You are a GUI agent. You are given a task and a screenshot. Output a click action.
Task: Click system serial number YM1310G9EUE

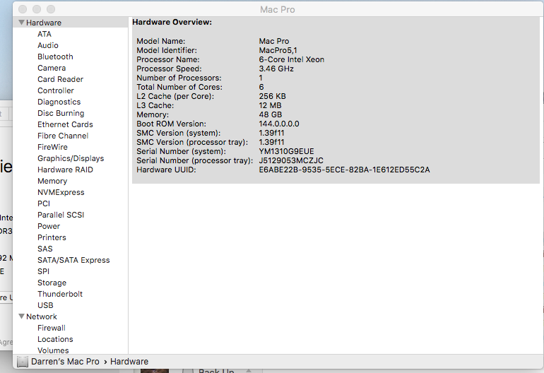(x=286, y=151)
